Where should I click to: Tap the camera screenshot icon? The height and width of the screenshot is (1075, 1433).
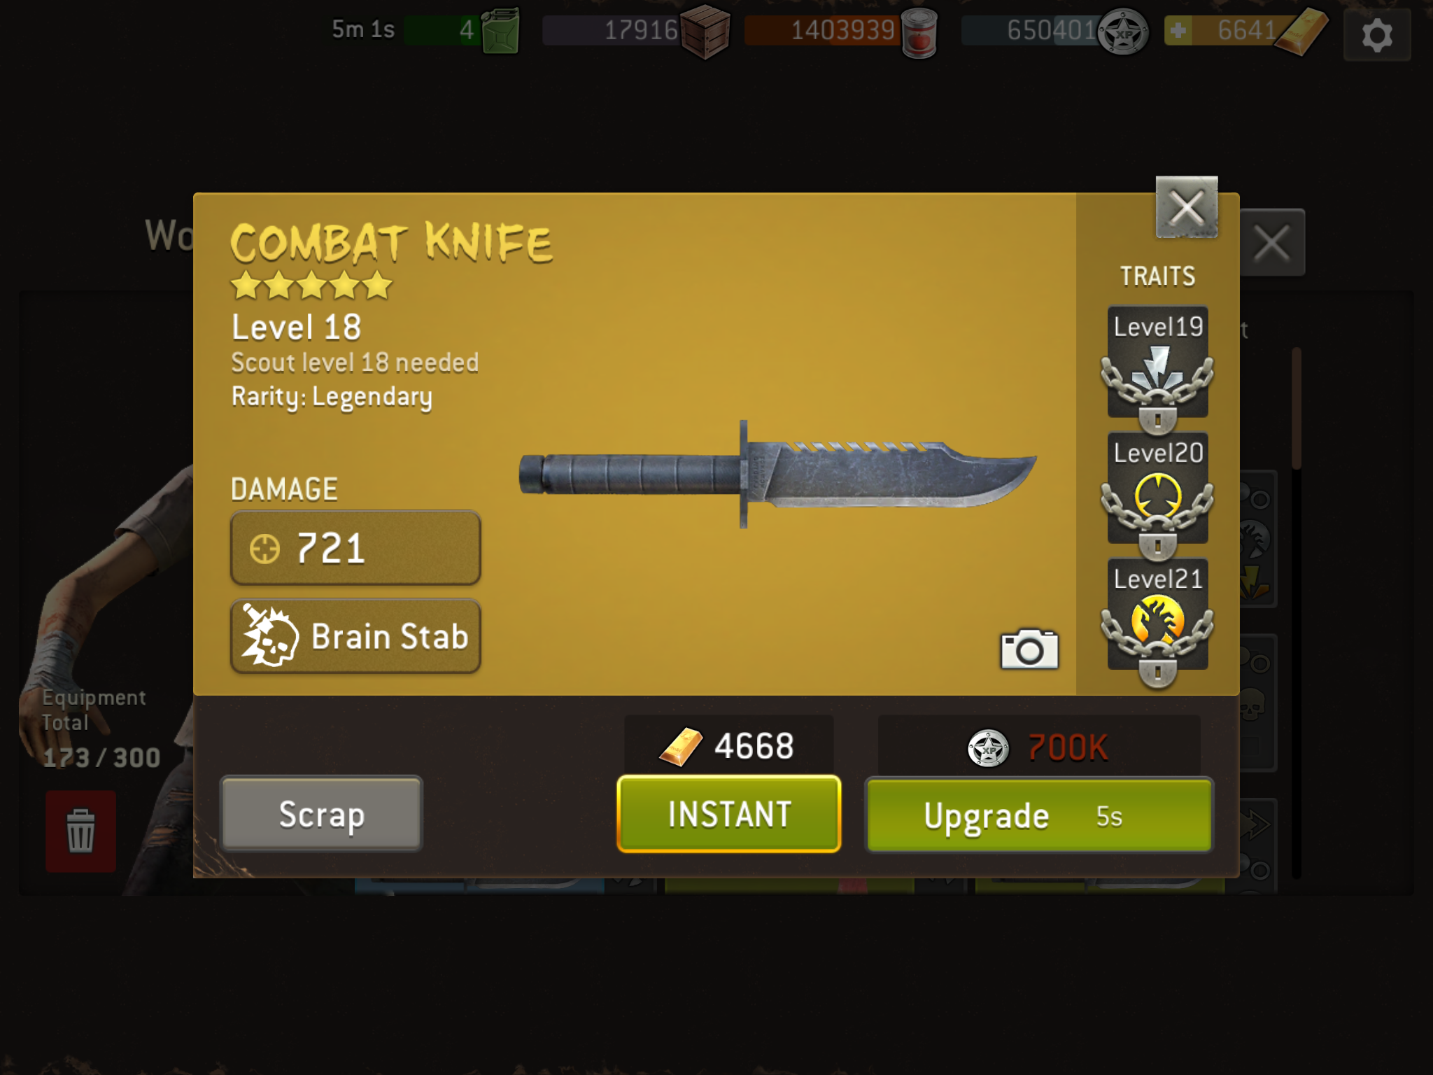point(1029,649)
